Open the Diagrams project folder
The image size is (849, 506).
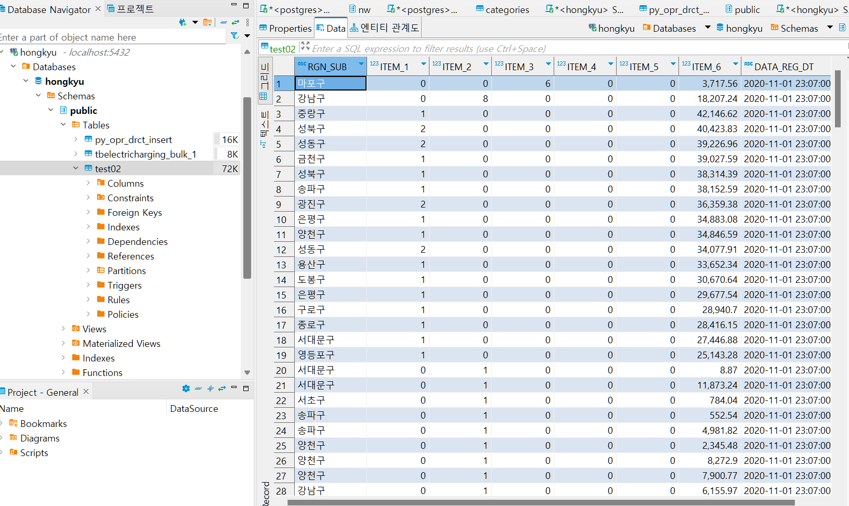40,438
